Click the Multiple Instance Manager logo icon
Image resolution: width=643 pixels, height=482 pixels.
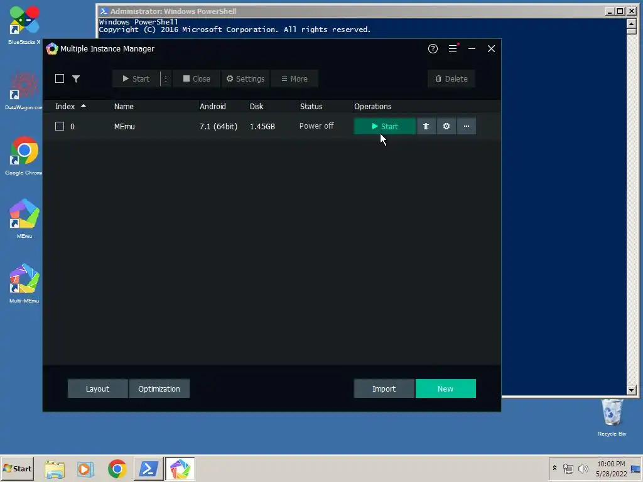[52, 49]
